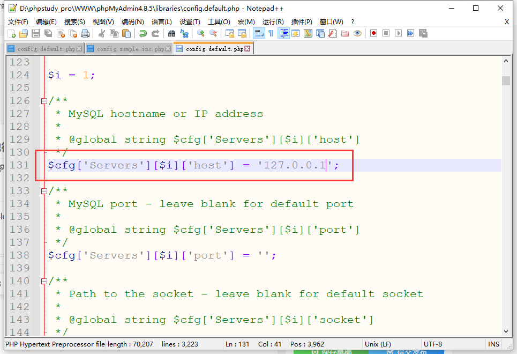
Task: Collapse the comment block at line 133
Action: tap(44, 191)
